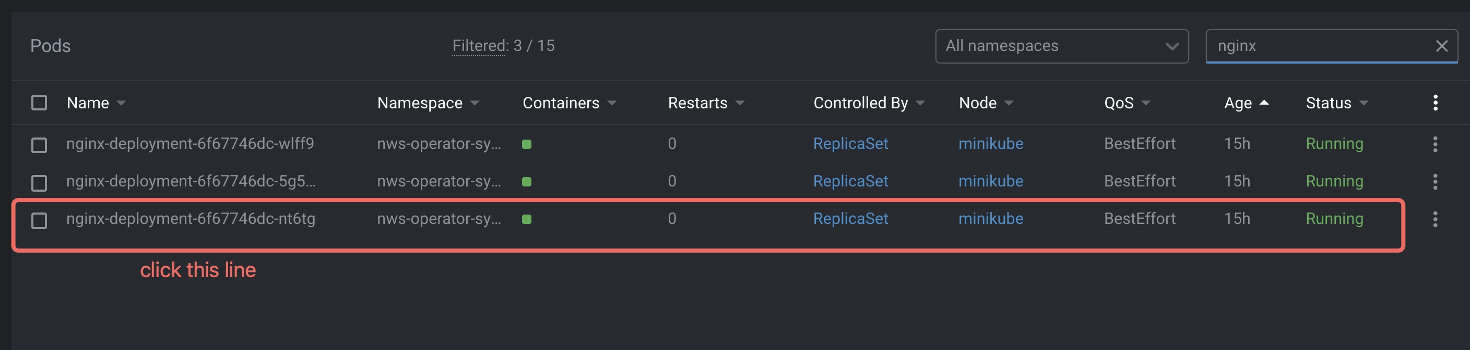This screenshot has width=1470, height=350.
Task: Click container status square for nt6tg pod
Action: pyautogui.click(x=526, y=220)
